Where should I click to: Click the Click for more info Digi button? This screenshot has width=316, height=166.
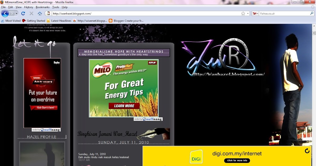(x=237, y=160)
